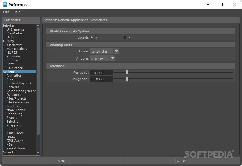Select the Polygons category
Image resolution: width=242 pixels, height=166 pixels.
click(x=13, y=56)
